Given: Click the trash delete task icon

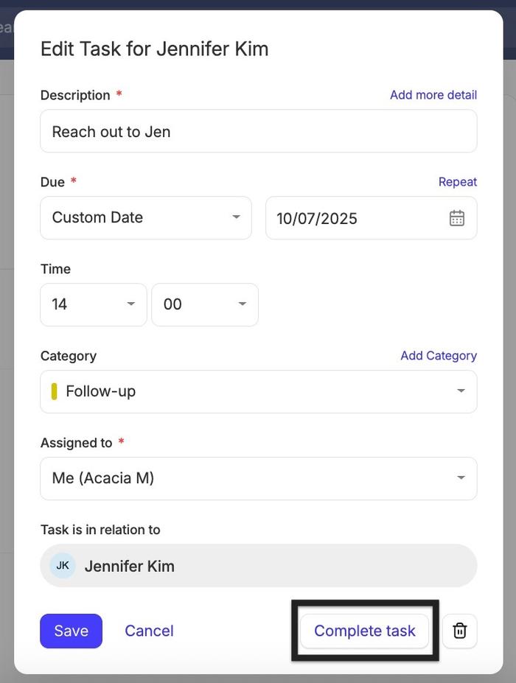Looking at the screenshot, I should tap(460, 631).
